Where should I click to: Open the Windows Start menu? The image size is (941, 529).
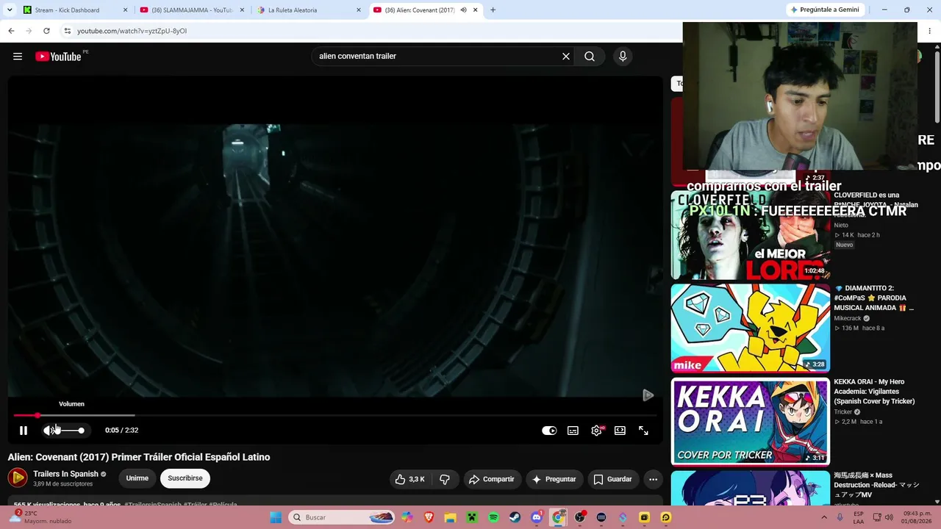point(276,517)
